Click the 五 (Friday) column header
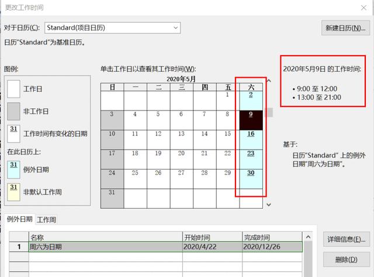374x277 pixels. [228, 87]
